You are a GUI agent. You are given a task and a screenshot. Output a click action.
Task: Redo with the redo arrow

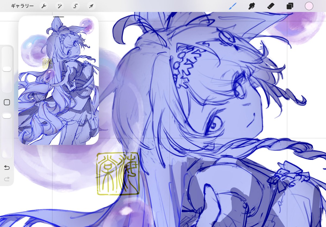[x=7, y=179]
